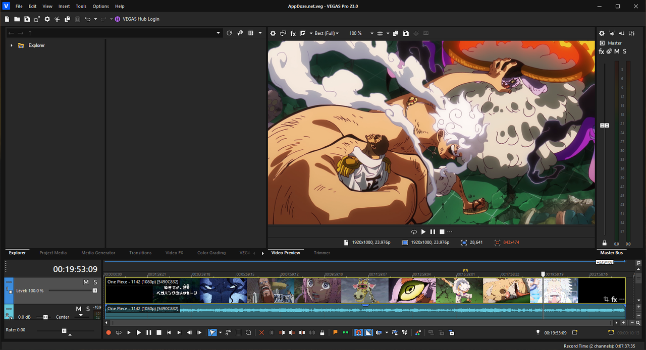
Task: Open the Undo history dropdown arrow
Action: coord(95,19)
